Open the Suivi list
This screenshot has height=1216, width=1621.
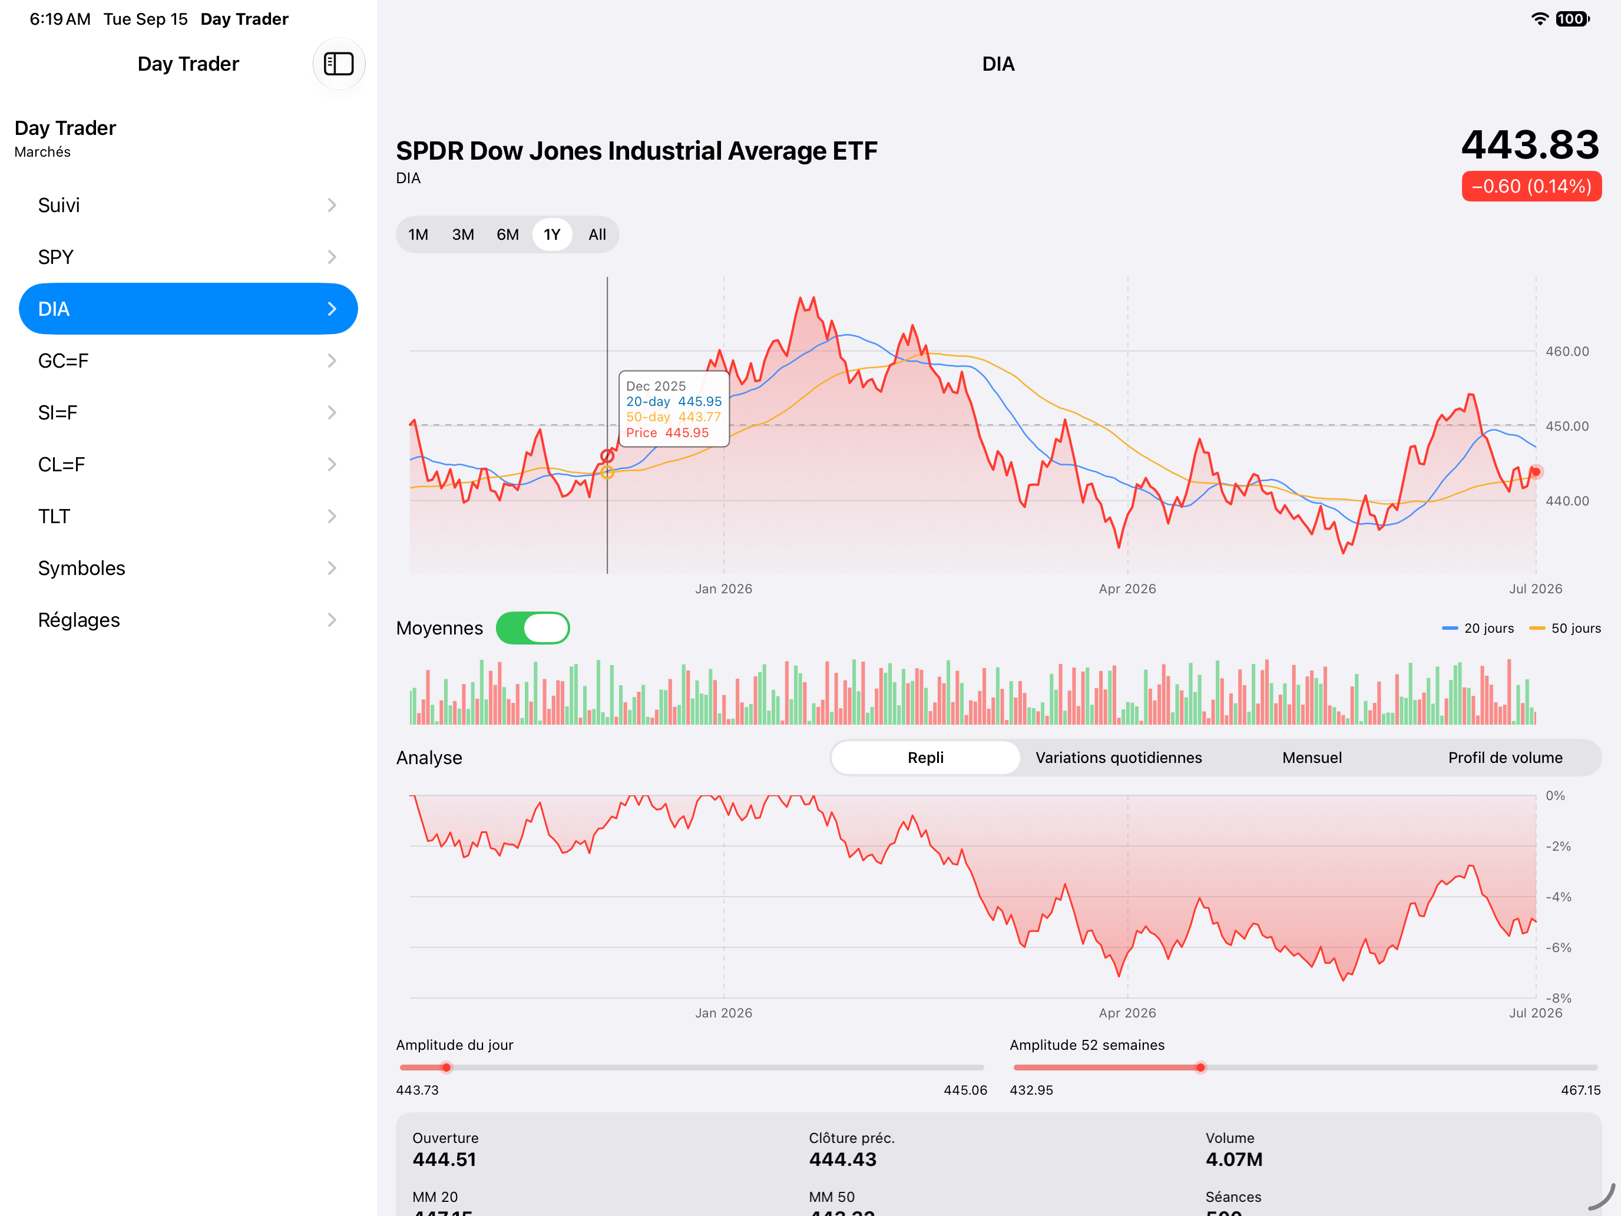188,205
